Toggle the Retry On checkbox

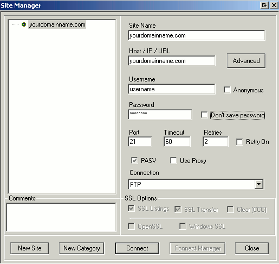[x=239, y=142]
